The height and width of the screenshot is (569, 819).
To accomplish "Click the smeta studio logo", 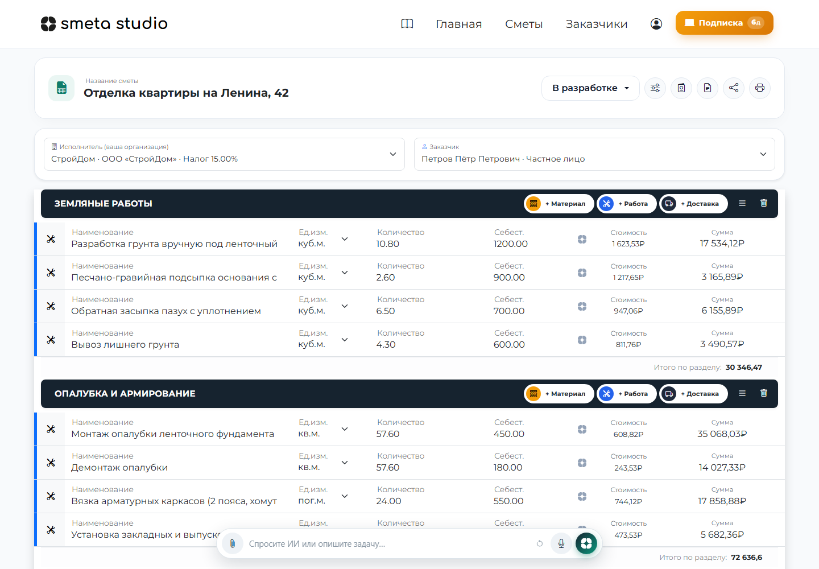I will (104, 23).
